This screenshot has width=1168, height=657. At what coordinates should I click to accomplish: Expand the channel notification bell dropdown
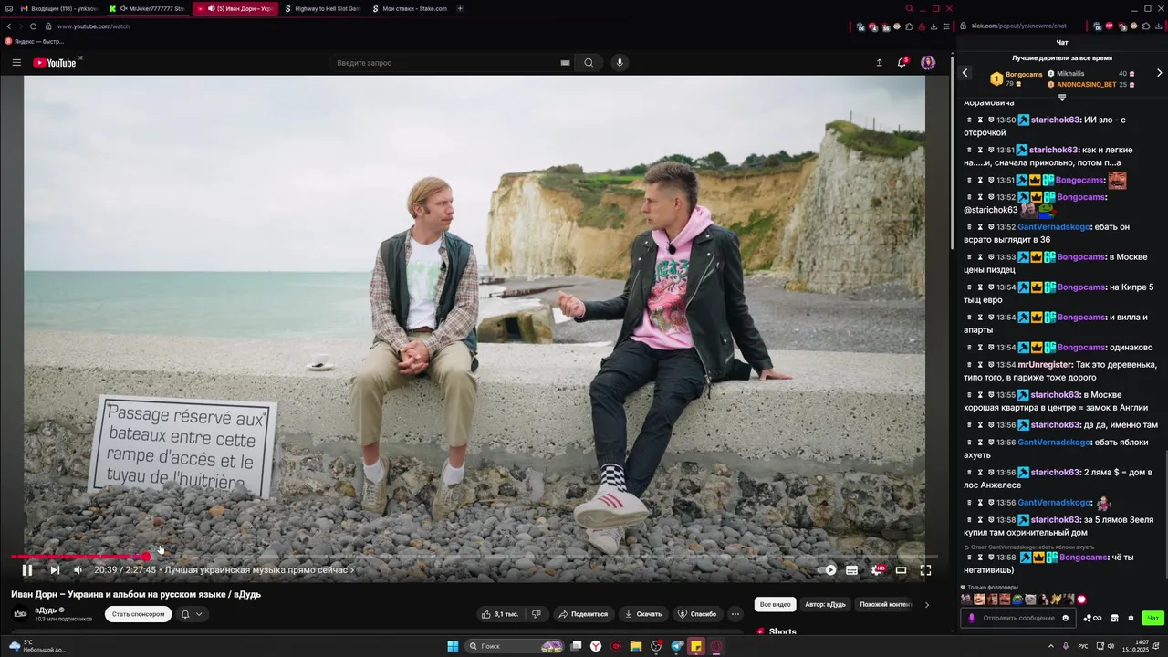[192, 614]
